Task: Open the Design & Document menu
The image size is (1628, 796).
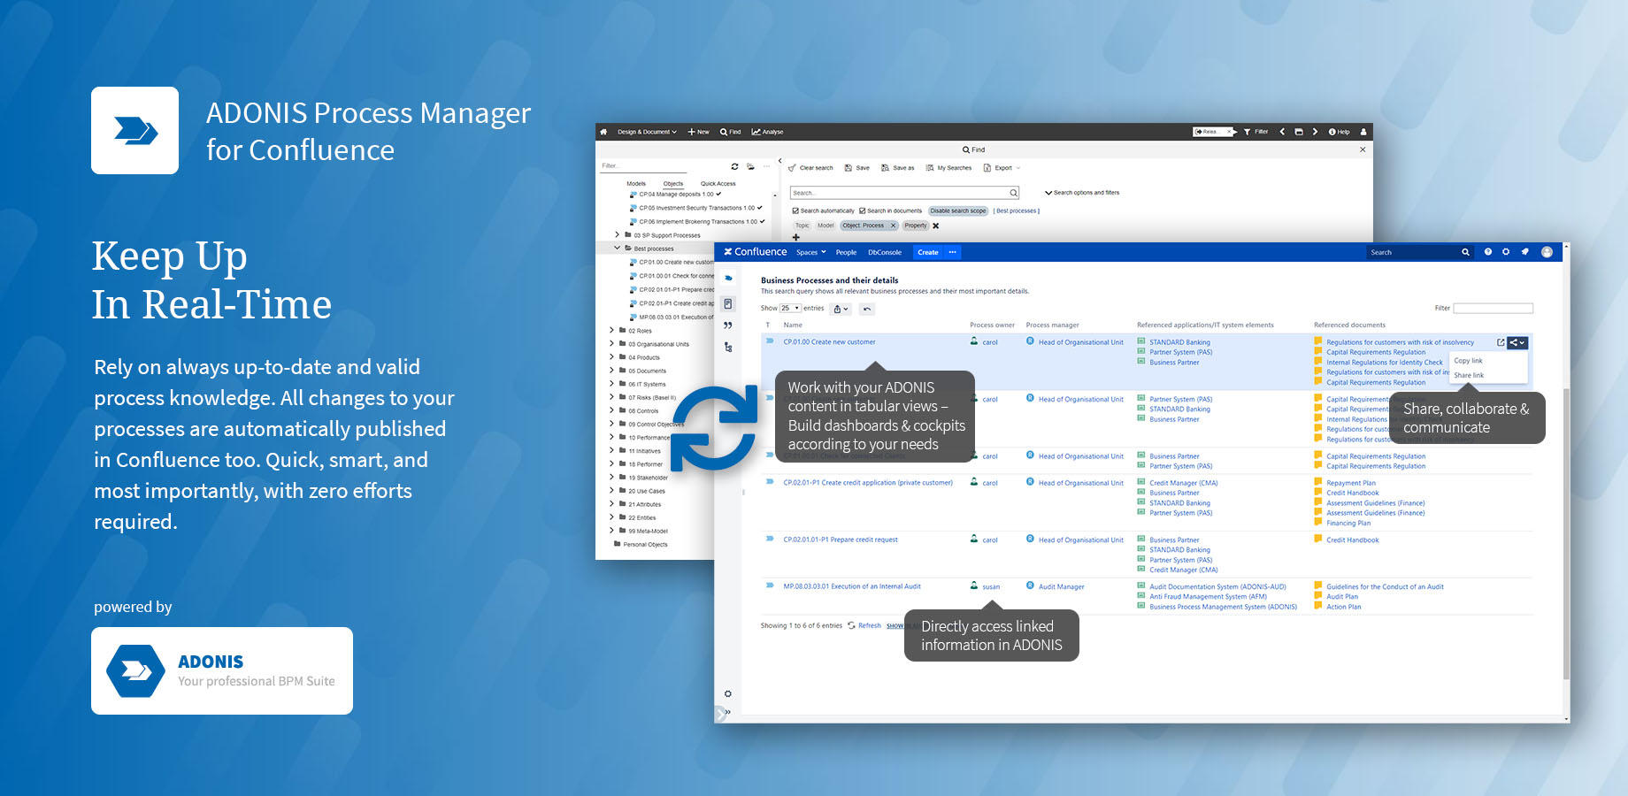Action: pos(647,132)
